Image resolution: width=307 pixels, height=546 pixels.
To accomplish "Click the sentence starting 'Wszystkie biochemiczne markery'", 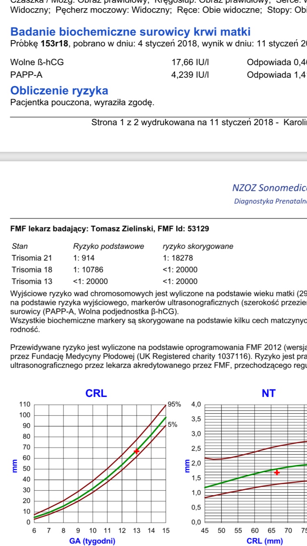I will pyautogui.click(x=158, y=325).
